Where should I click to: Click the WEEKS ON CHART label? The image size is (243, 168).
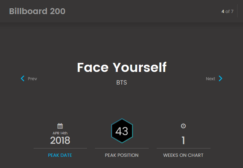tap(183, 155)
